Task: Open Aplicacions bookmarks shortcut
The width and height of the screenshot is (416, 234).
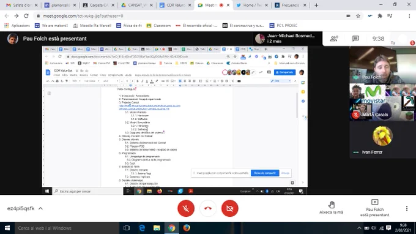Action: coord(17,26)
